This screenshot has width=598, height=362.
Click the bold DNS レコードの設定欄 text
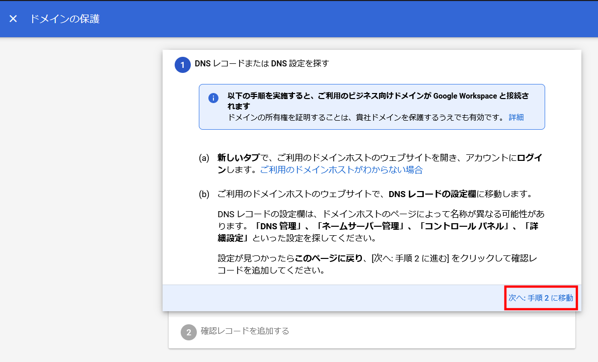pos(432,194)
